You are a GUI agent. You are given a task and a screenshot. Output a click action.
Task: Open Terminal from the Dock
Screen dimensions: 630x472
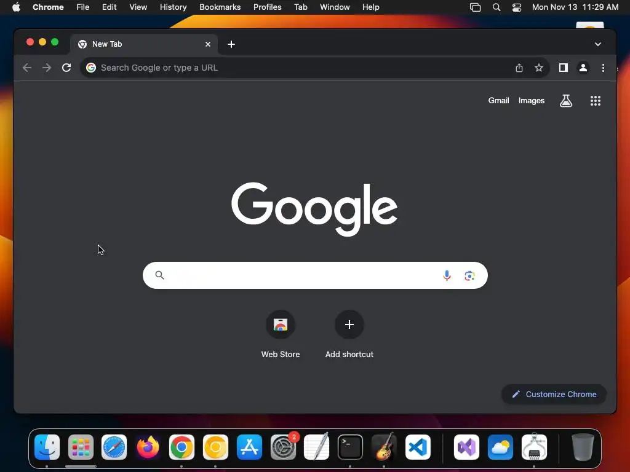tap(350, 447)
